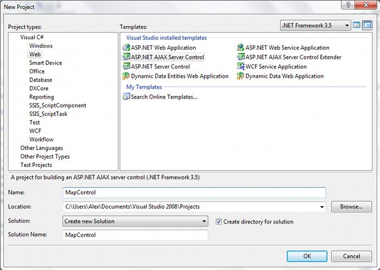Select Test under Visual C#
The width and height of the screenshot is (380, 270).
34,123
